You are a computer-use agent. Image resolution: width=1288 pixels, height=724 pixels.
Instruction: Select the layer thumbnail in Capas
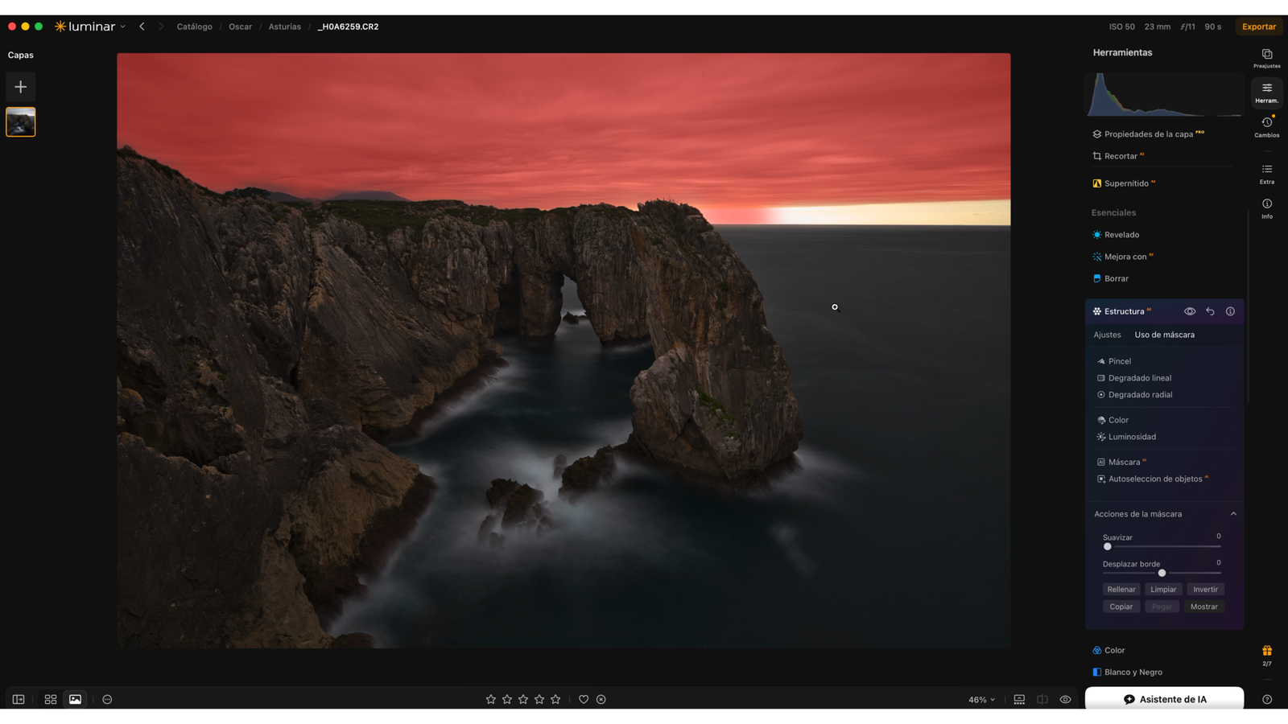click(x=21, y=122)
